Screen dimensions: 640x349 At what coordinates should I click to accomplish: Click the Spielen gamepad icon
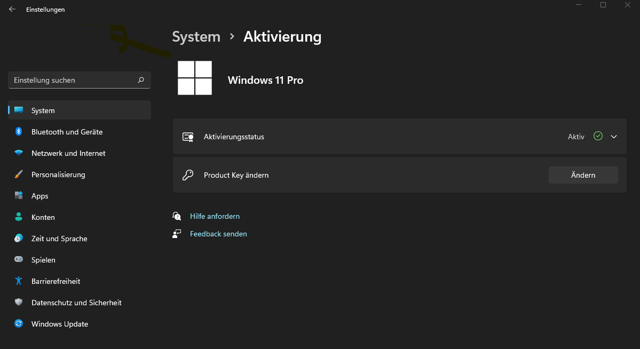point(18,259)
